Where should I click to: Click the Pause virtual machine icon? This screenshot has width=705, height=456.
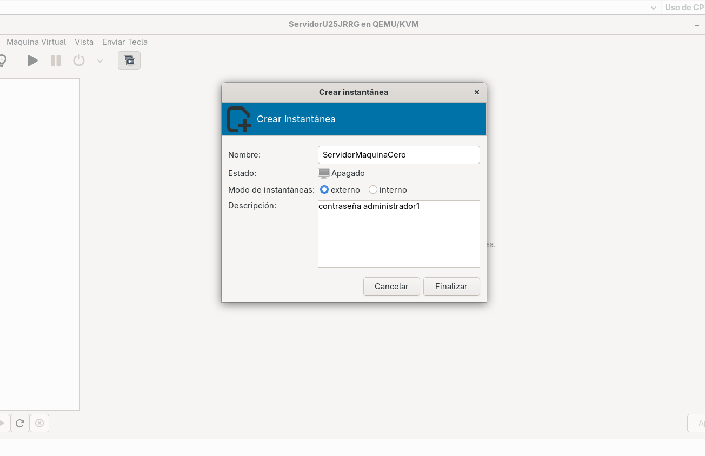(56, 60)
